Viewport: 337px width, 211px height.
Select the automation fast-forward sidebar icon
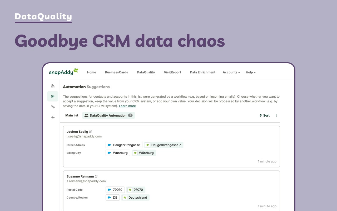tap(53, 96)
